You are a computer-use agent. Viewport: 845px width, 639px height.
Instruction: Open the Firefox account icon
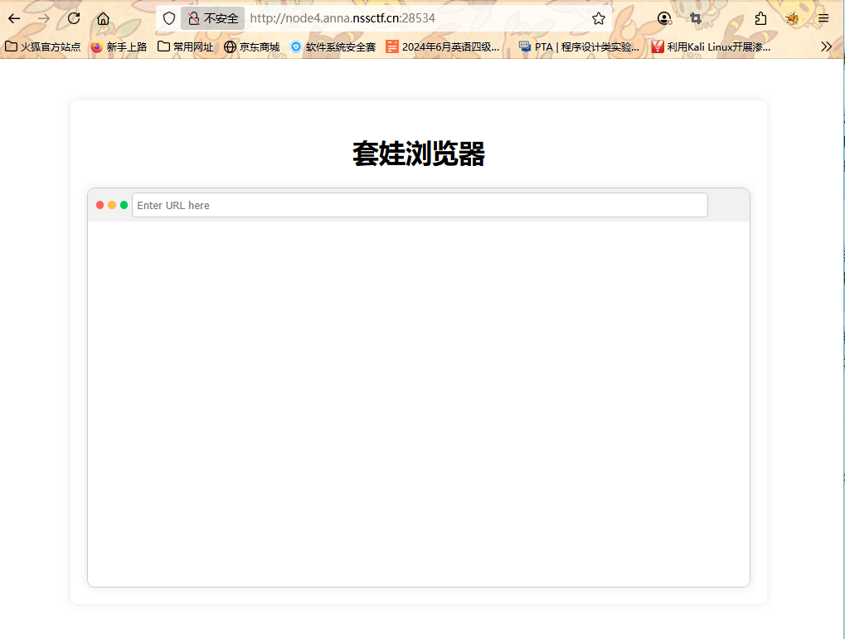[664, 18]
